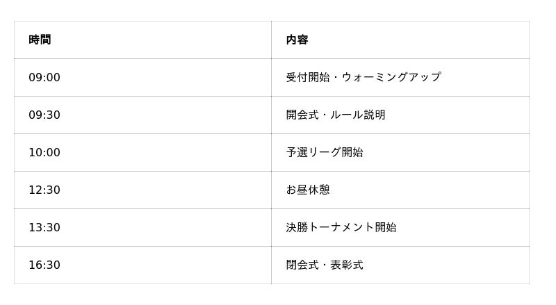This screenshot has width=556, height=305.
Task: Click the 内容 column header
Action: pyautogui.click(x=297, y=40)
